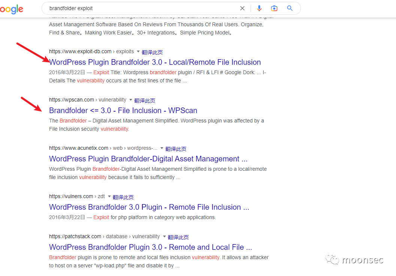
Task: Open 'WordPress Plugin Brandfolder-Digital Asset Management' result
Action: pos(148,158)
